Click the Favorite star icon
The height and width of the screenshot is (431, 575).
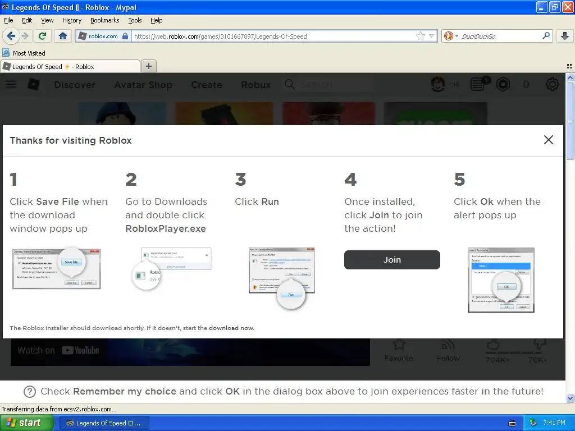(x=399, y=345)
